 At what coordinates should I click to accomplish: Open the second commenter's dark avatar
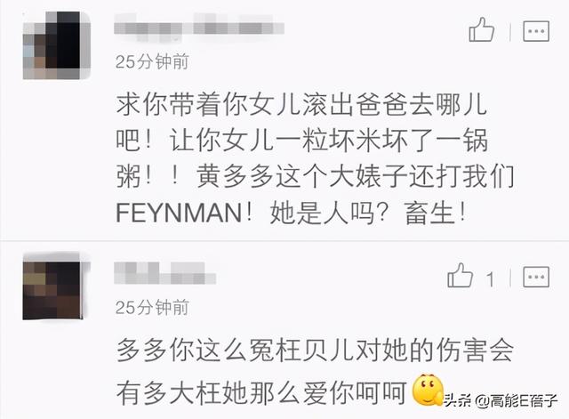(x=53, y=288)
